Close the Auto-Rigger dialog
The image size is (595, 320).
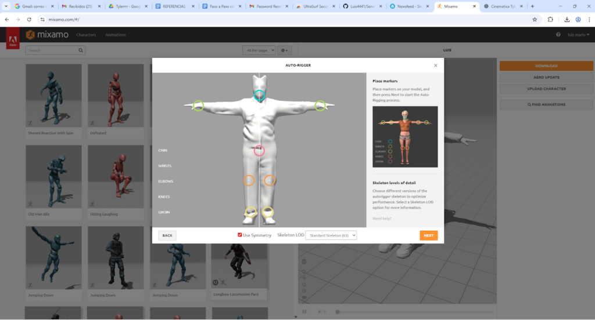(436, 66)
